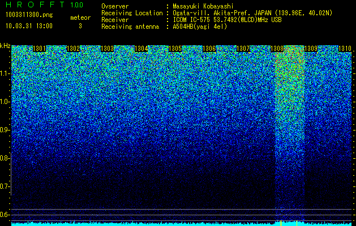This screenshot has width=356, height=226.
Task: Click the 1308 time marker
Action: (277, 49)
